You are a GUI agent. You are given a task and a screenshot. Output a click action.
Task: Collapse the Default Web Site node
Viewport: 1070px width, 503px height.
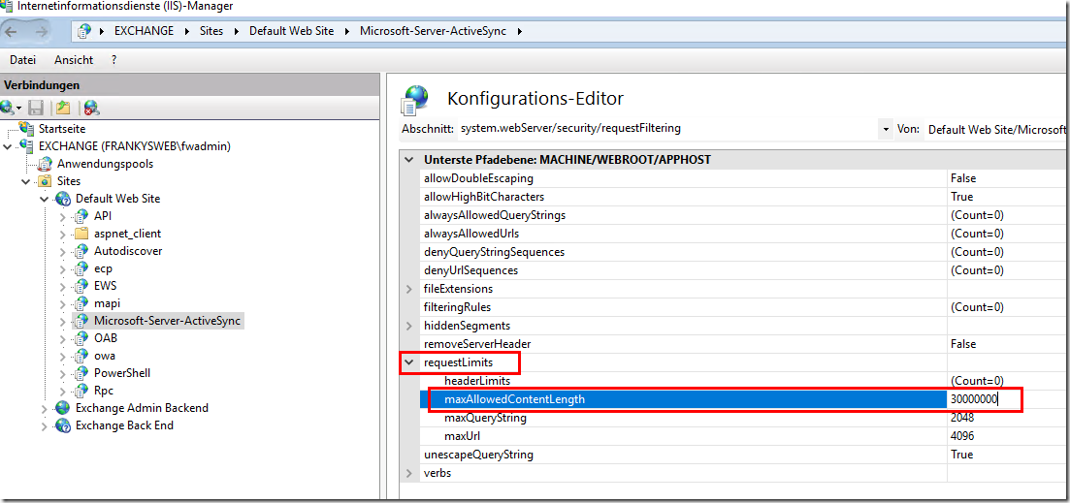[x=45, y=199]
